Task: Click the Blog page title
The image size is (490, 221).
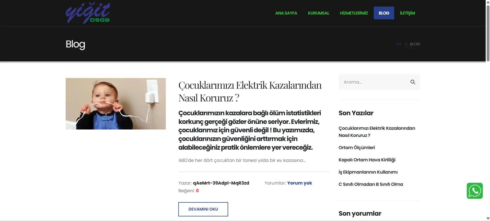Action: pos(75,44)
